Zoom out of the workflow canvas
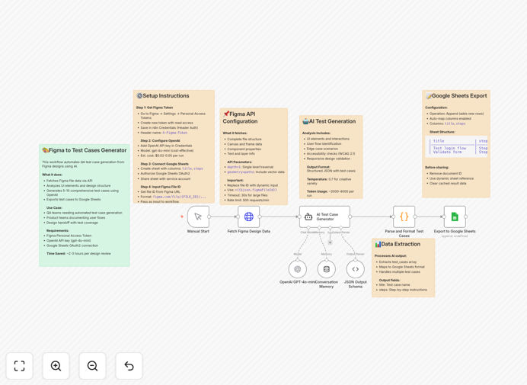The width and height of the screenshot is (527, 385). click(x=92, y=366)
